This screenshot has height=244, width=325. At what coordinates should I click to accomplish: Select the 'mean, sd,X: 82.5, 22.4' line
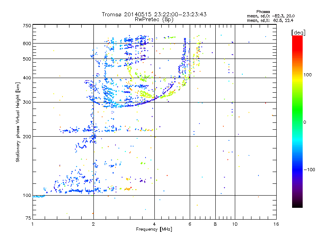tap(270, 20)
